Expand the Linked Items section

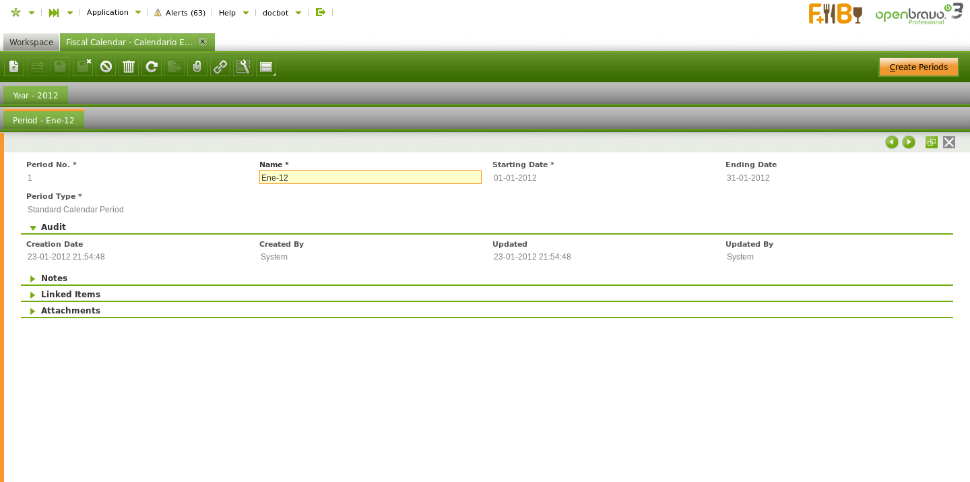pos(33,295)
